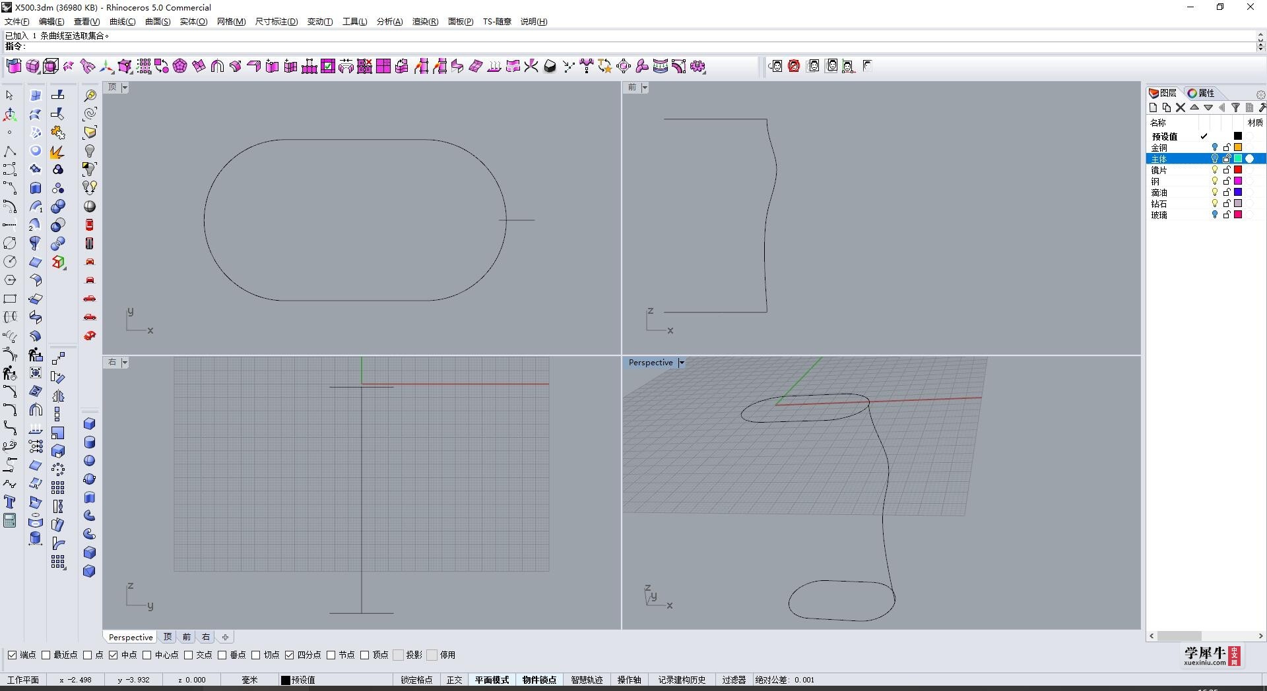Switch to the 前 viewport tab
Image resolution: width=1267 pixels, height=691 pixels.
coord(187,637)
